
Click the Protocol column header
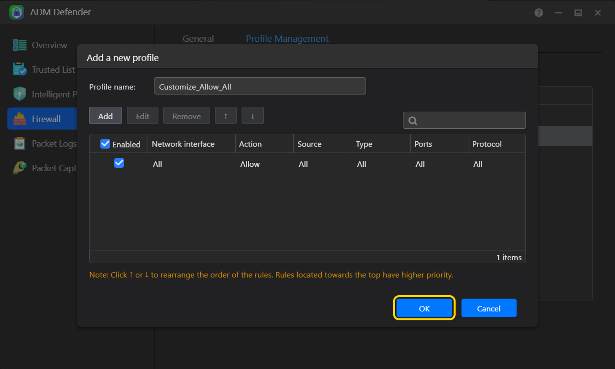tap(497, 144)
